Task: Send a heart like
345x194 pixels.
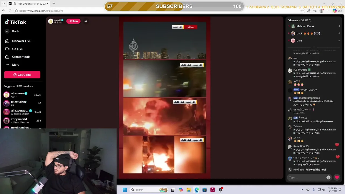Action: 337,177
